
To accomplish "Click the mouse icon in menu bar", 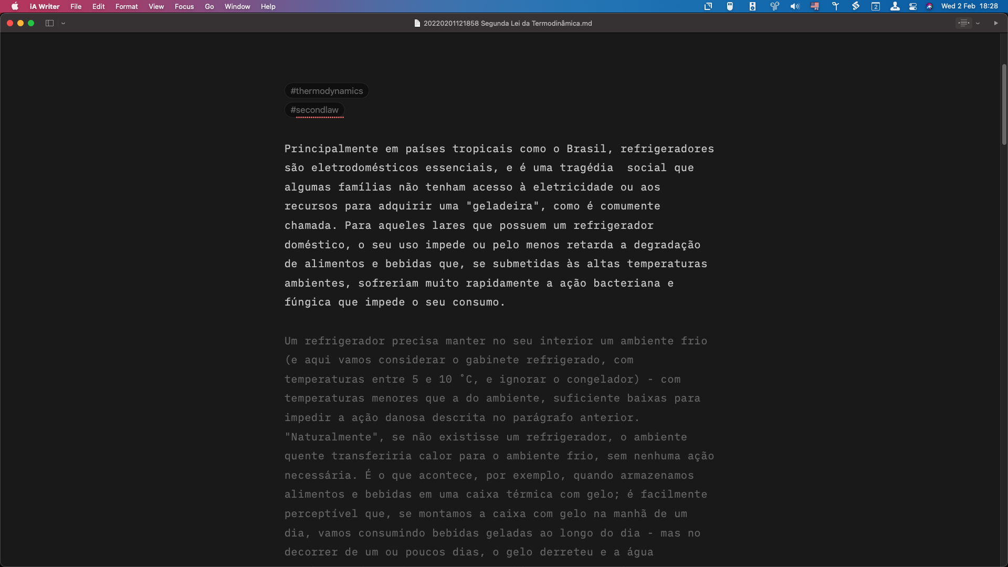I will 730,6.
